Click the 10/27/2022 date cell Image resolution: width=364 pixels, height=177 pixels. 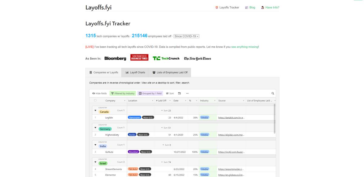pos(180,152)
